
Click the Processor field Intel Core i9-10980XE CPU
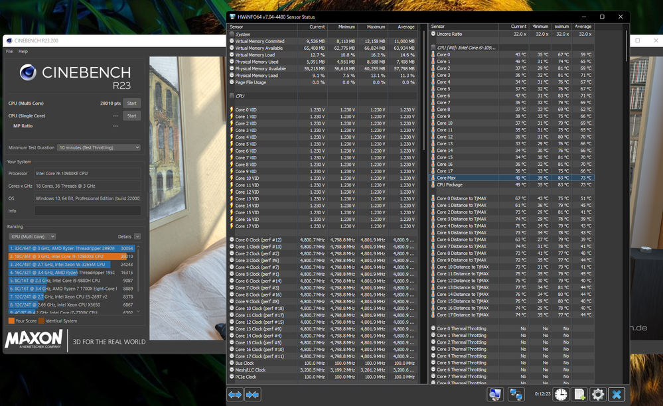click(88, 173)
